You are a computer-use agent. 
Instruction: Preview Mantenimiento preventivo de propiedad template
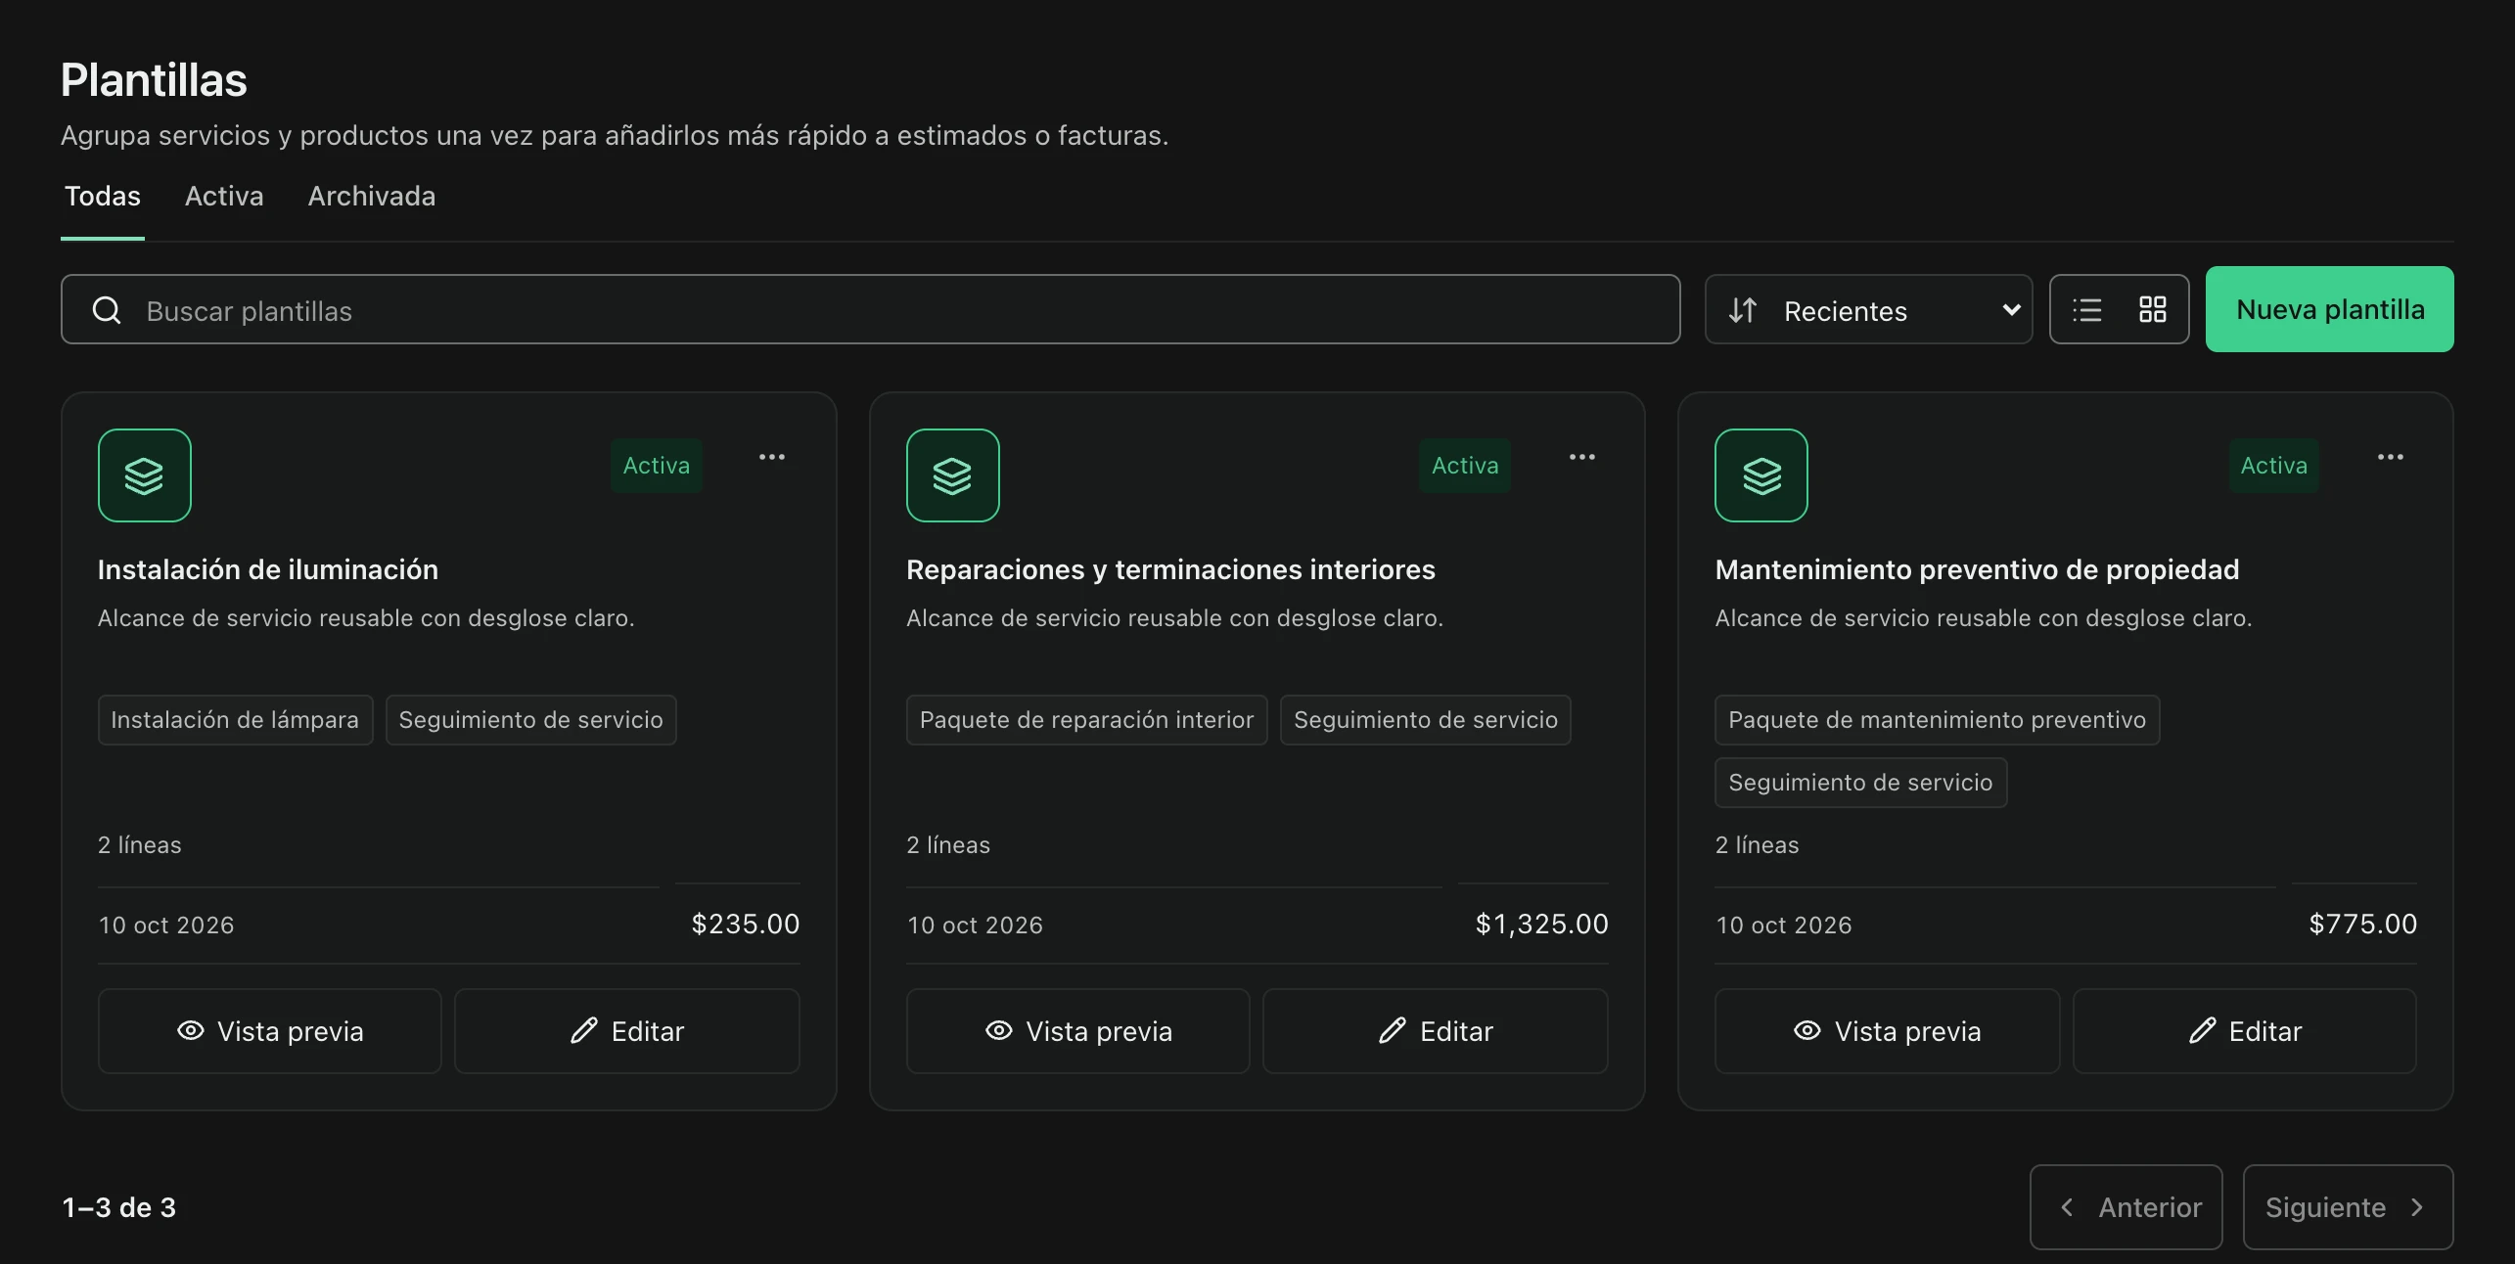coord(1887,1031)
